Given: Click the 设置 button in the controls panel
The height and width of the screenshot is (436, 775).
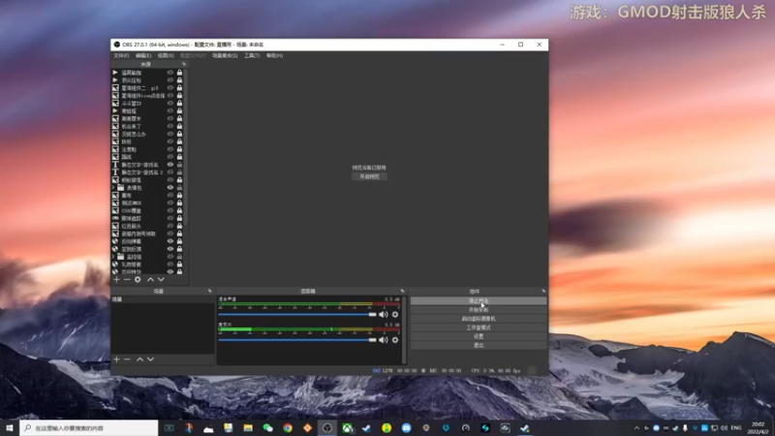Looking at the screenshot, I should (x=479, y=336).
